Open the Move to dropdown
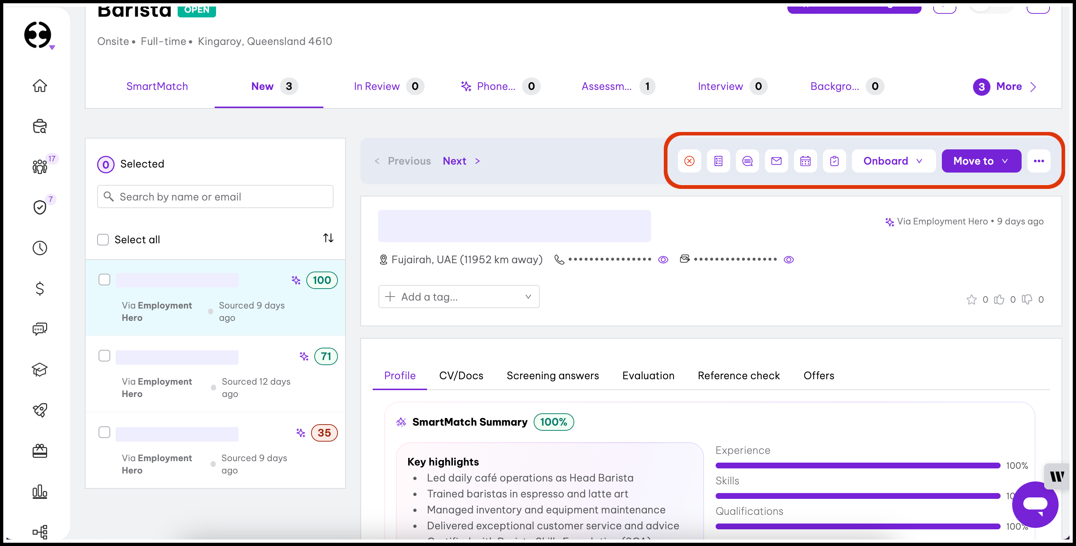 (x=981, y=161)
